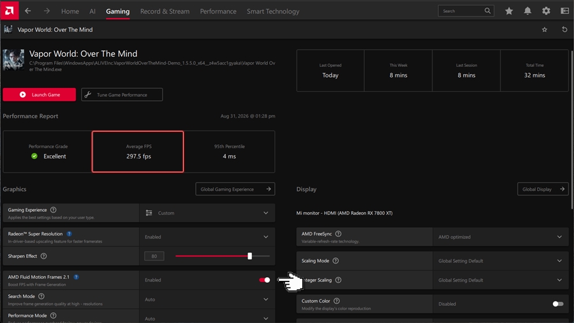Image resolution: width=574 pixels, height=323 pixels.
Task: Show help for Performance Mode
Action: [x=54, y=315]
